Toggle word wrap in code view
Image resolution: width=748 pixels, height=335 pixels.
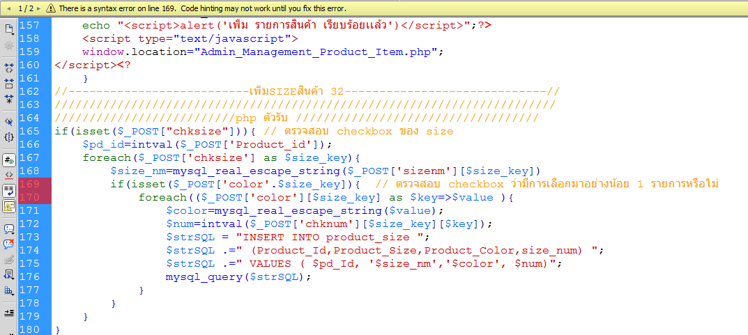(9, 191)
